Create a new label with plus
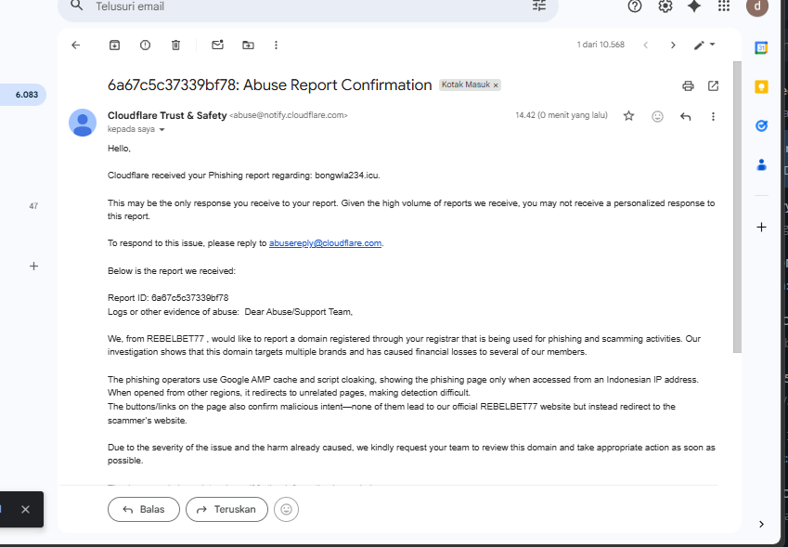 pos(33,266)
